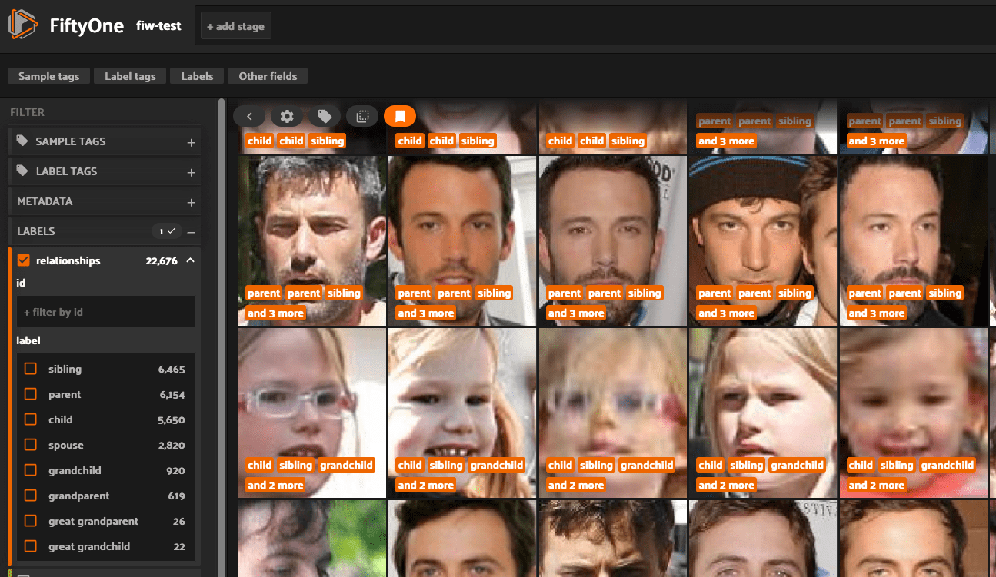Screen dimensions: 996x577
Task: Open display settings gear icon
Action: tap(287, 116)
